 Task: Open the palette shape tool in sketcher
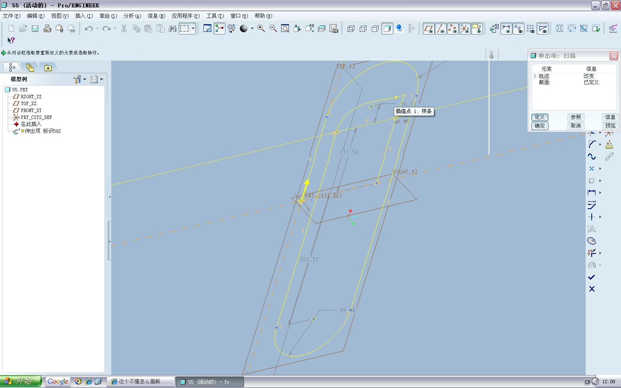click(x=592, y=241)
